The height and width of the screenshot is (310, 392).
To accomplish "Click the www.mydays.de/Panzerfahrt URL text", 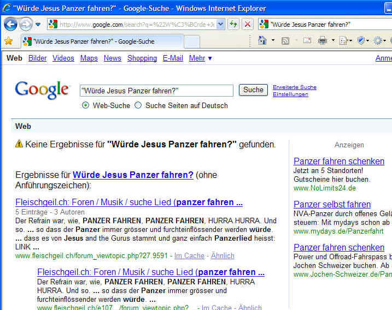I will (338, 231).
